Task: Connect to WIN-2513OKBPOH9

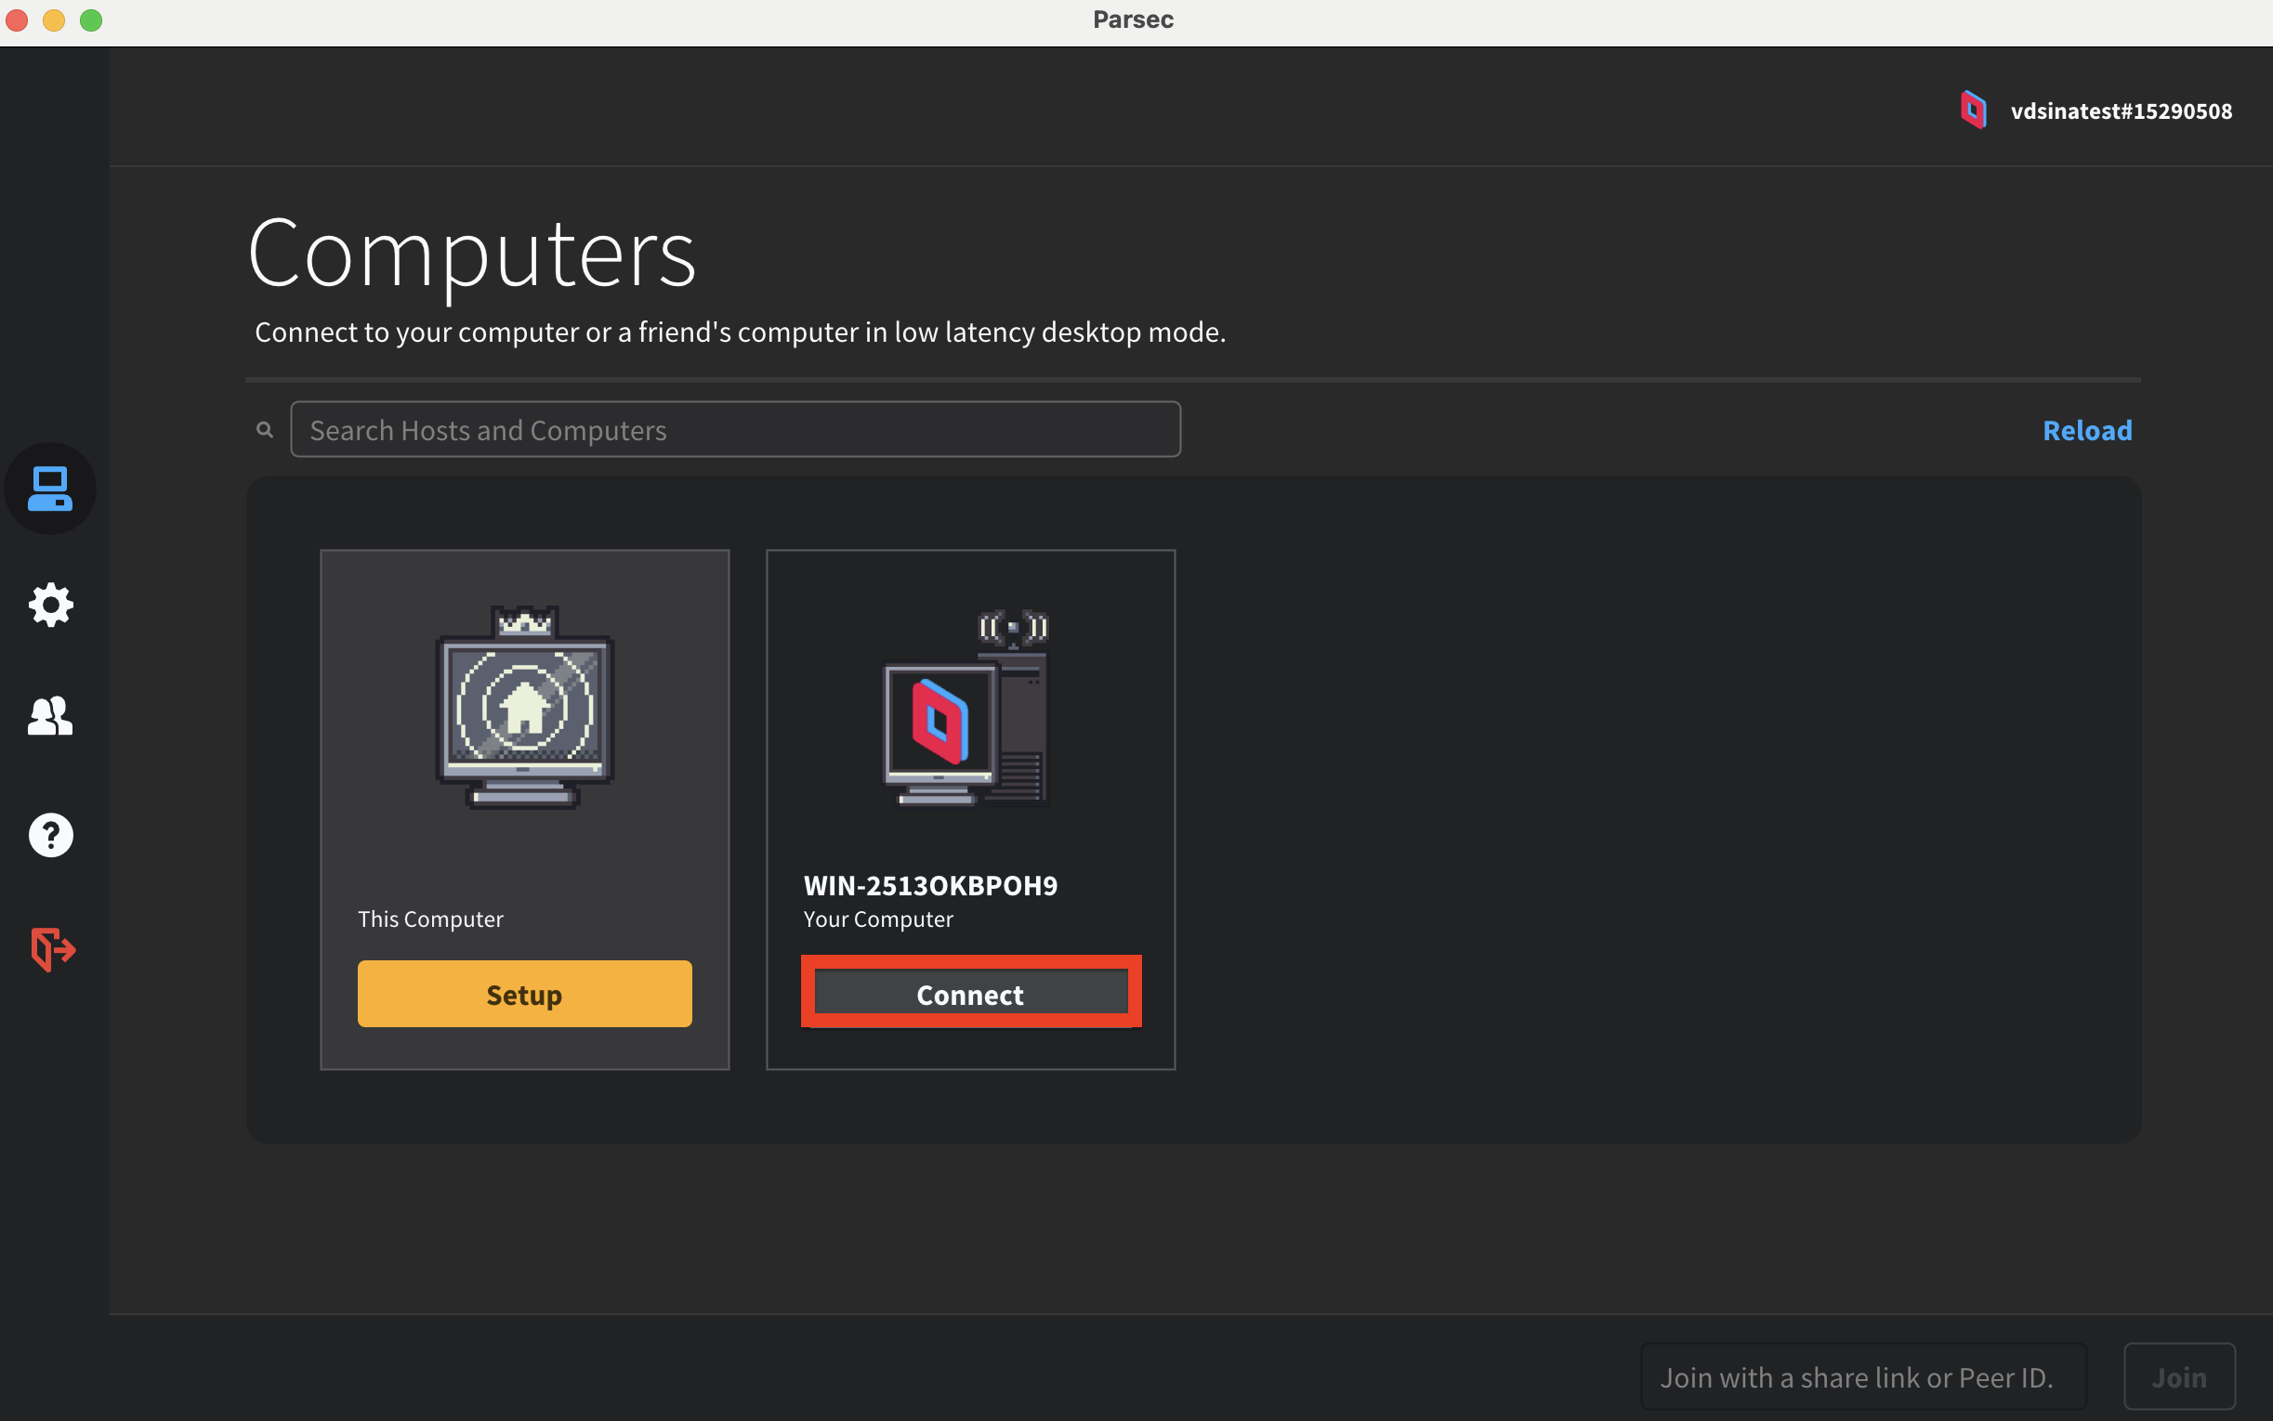Action: point(971,994)
